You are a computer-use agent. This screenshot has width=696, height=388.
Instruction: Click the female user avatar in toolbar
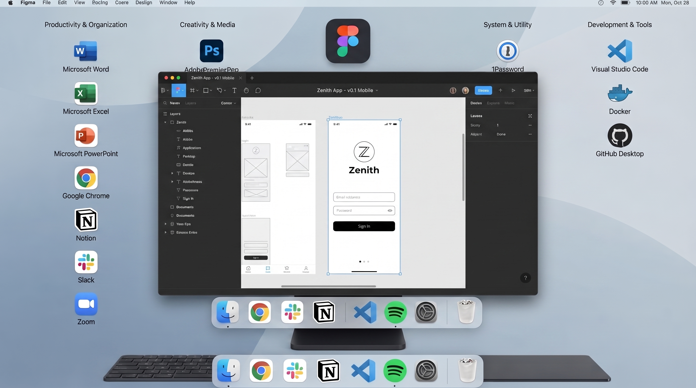[x=465, y=90]
